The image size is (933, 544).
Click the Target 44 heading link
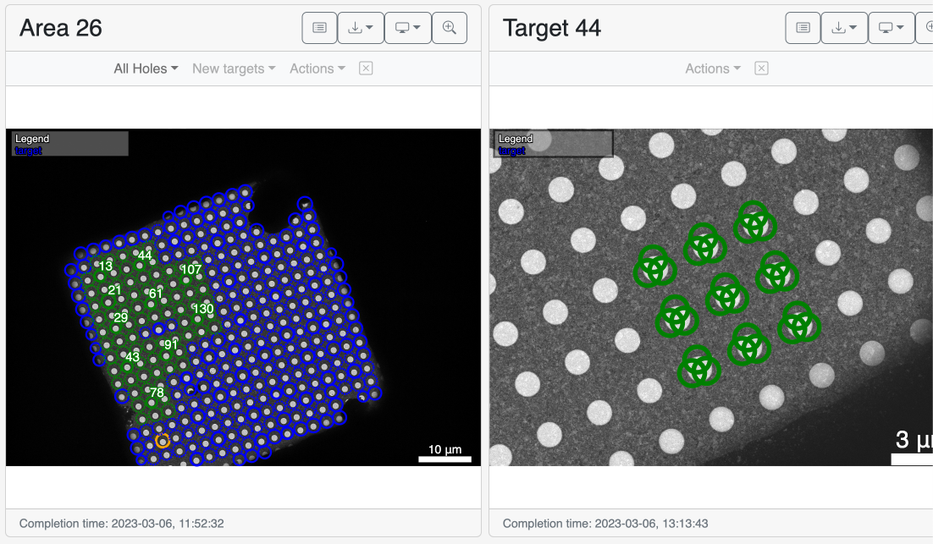pyautogui.click(x=551, y=28)
